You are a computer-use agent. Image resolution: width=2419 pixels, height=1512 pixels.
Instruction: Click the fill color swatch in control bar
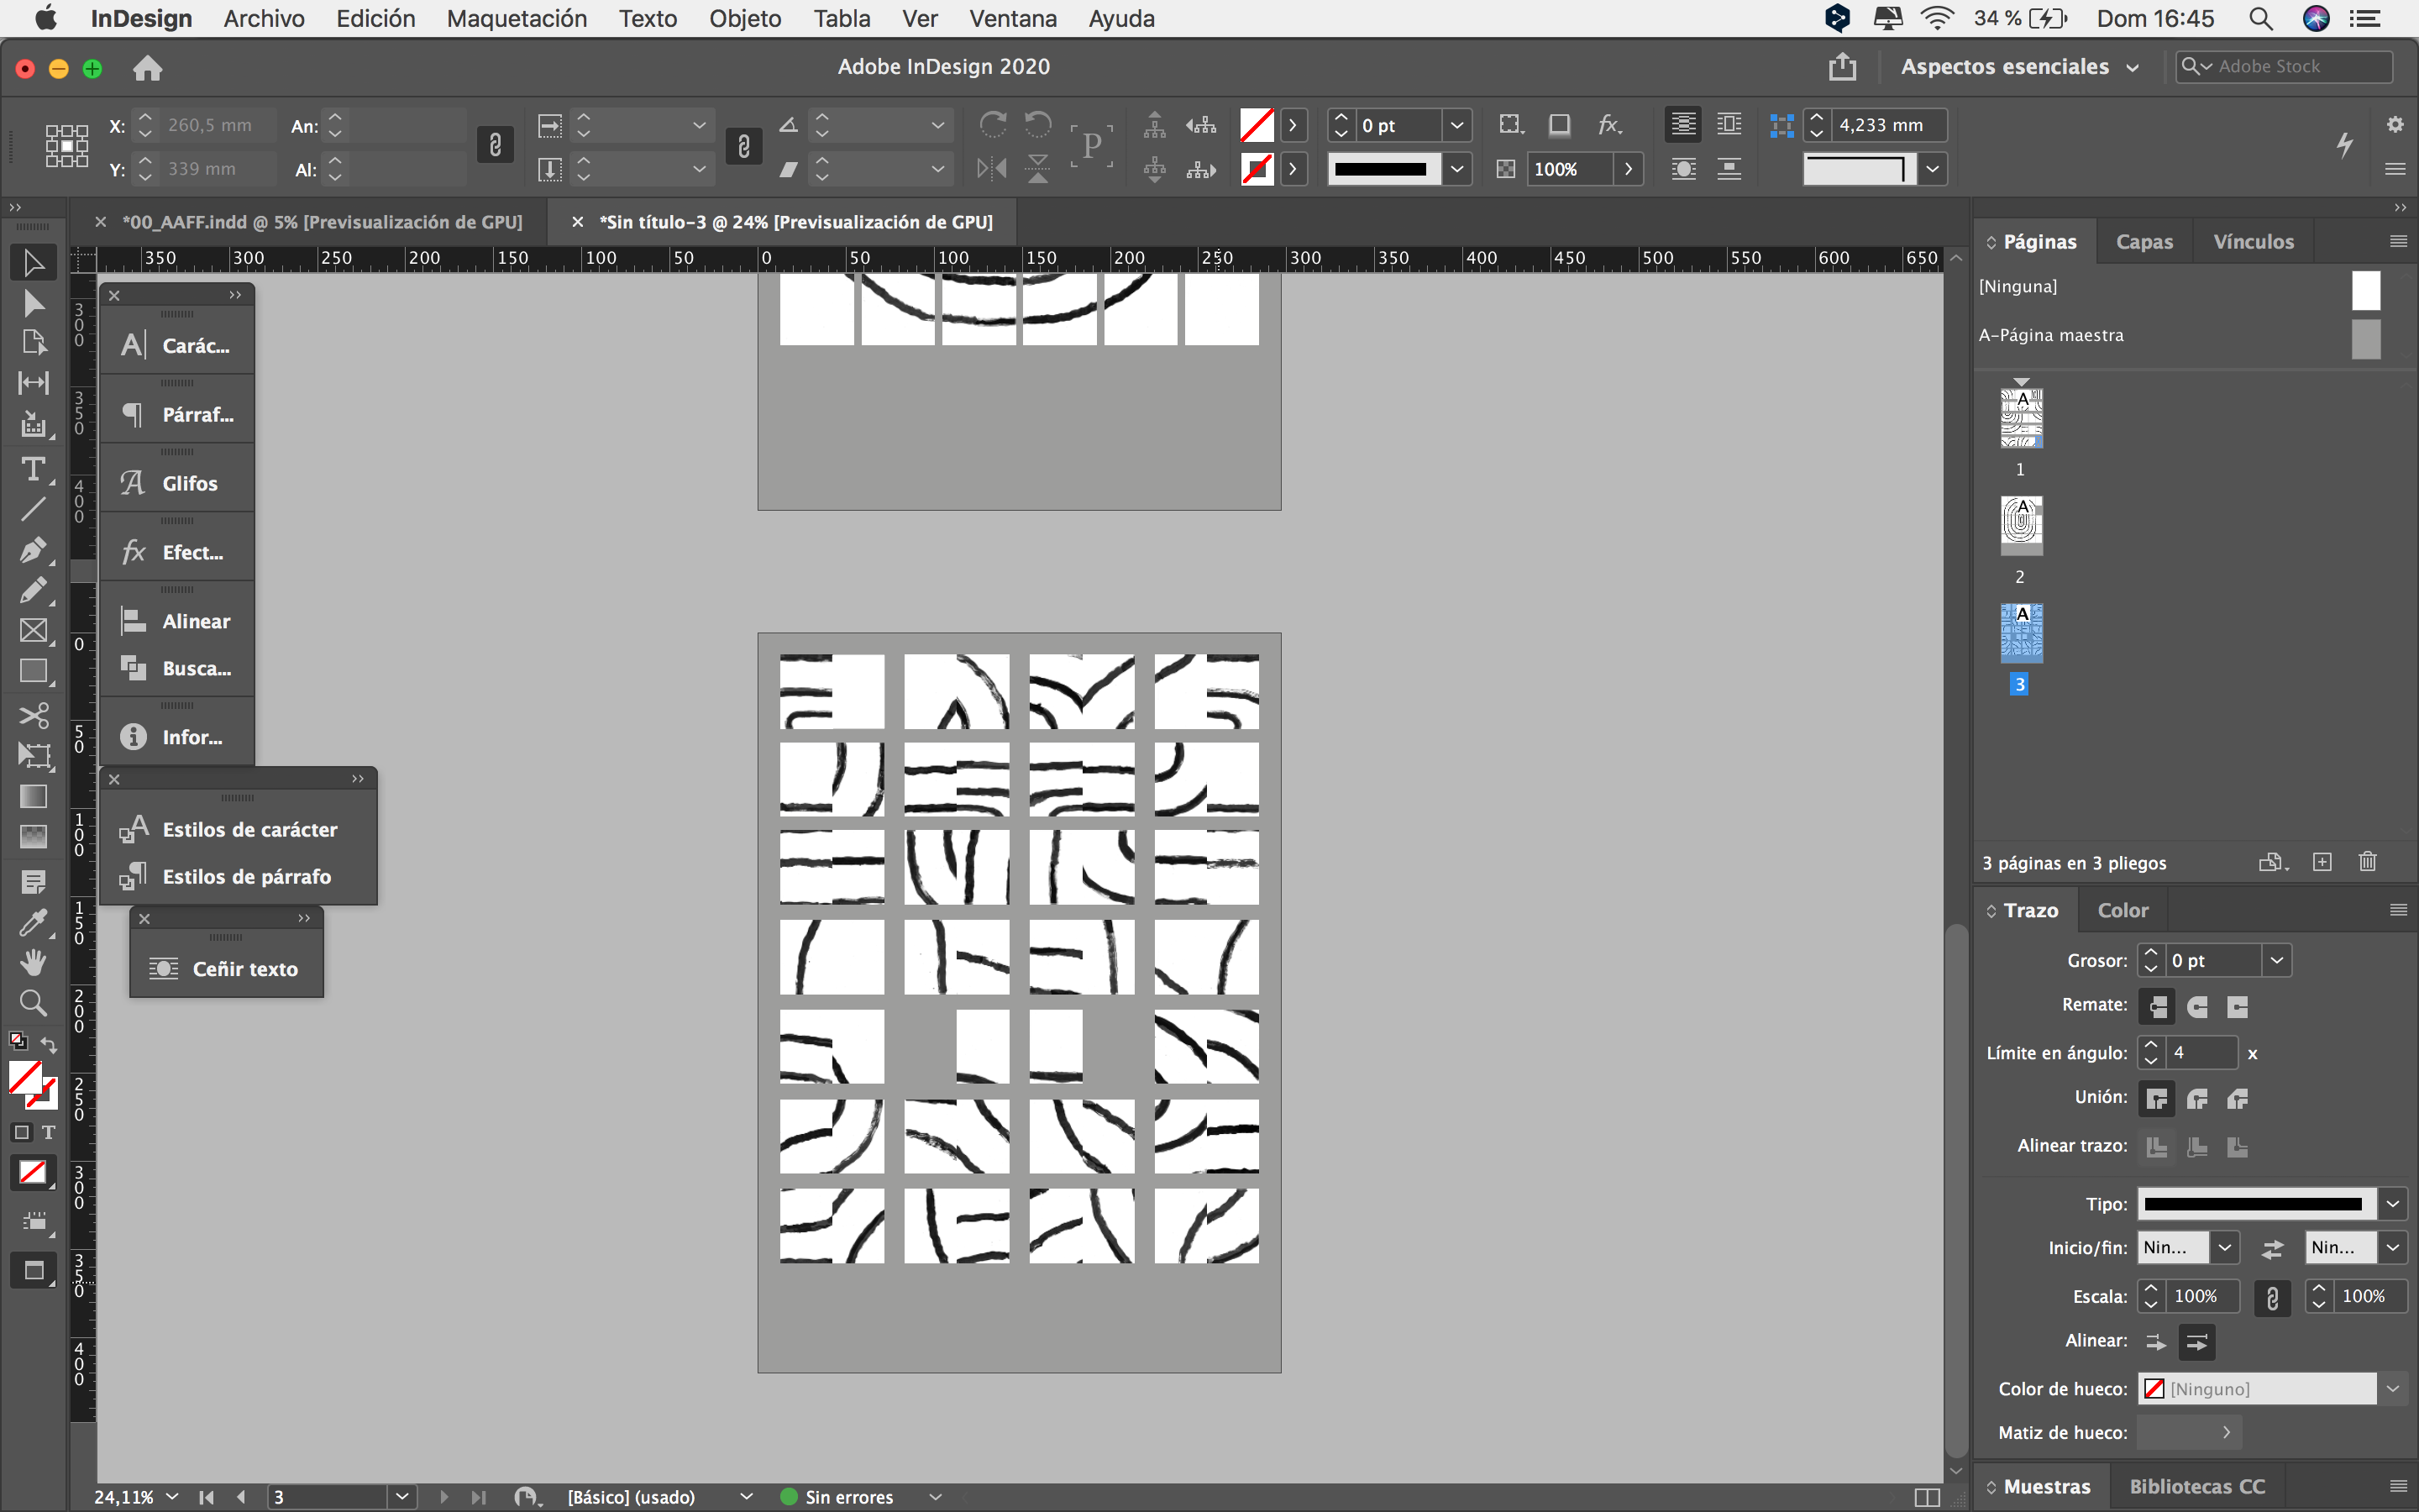pyautogui.click(x=1256, y=125)
